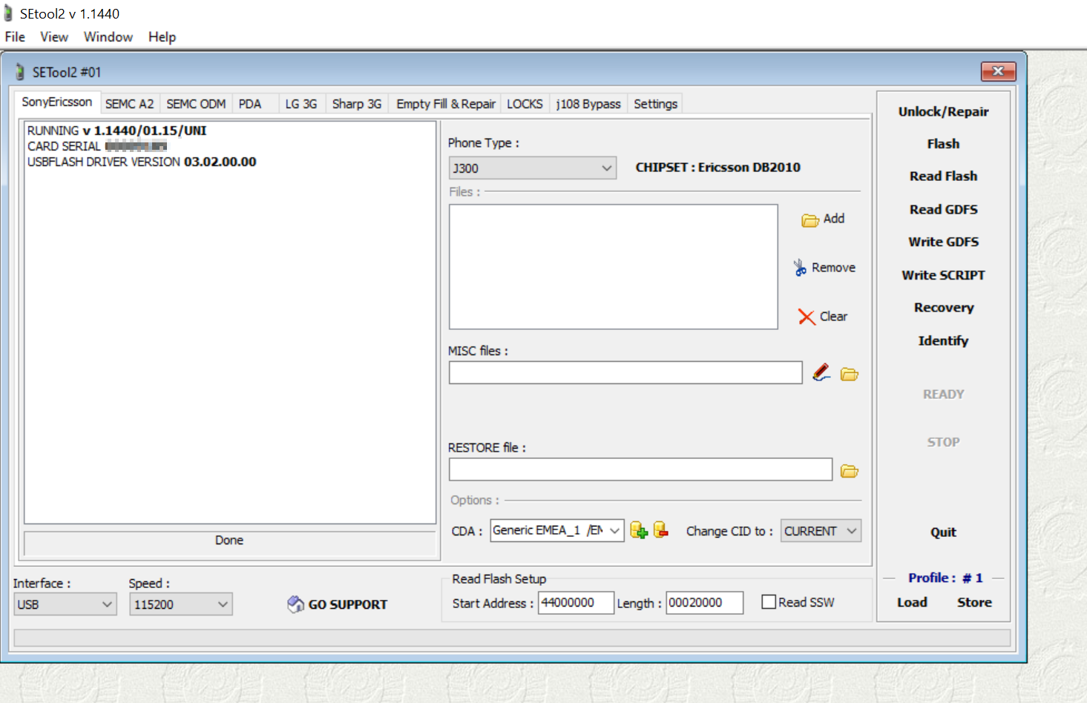Open the MISC files browse folder icon

coord(850,374)
